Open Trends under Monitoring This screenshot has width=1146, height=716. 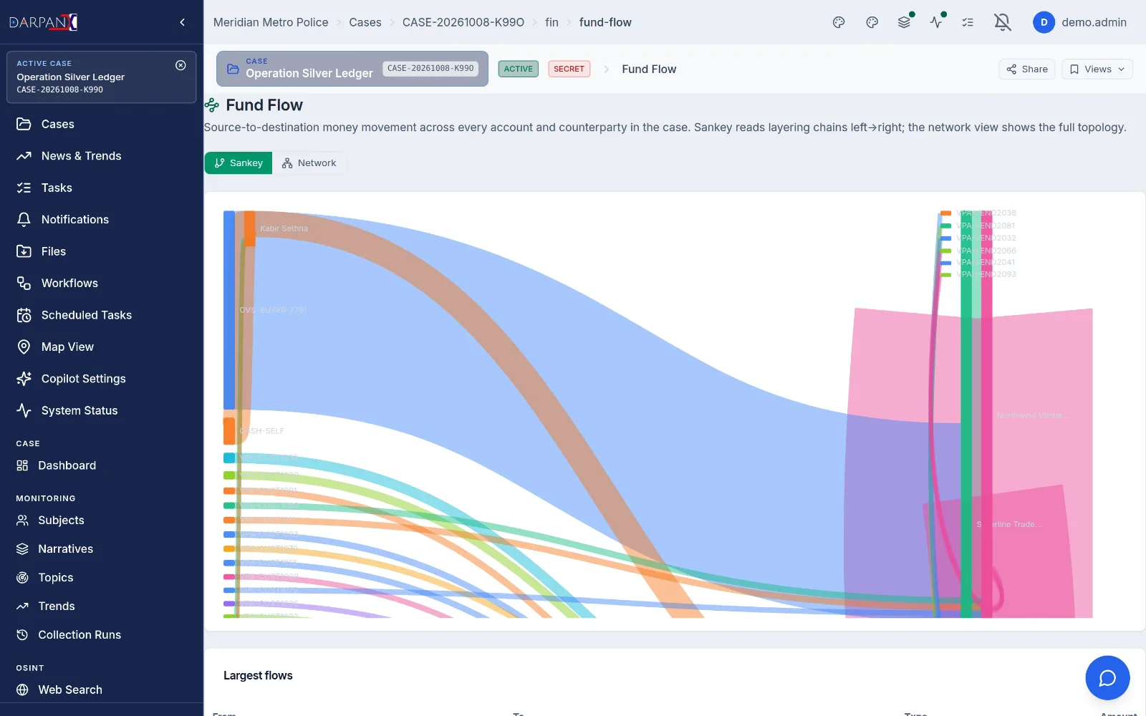coord(102,606)
